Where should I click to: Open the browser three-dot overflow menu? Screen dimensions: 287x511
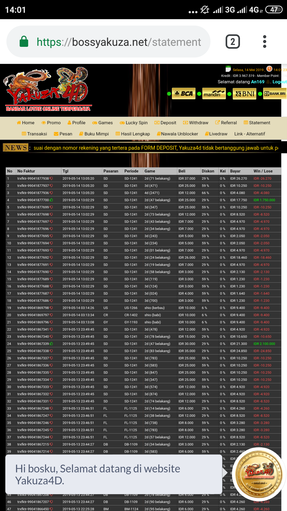click(x=264, y=42)
